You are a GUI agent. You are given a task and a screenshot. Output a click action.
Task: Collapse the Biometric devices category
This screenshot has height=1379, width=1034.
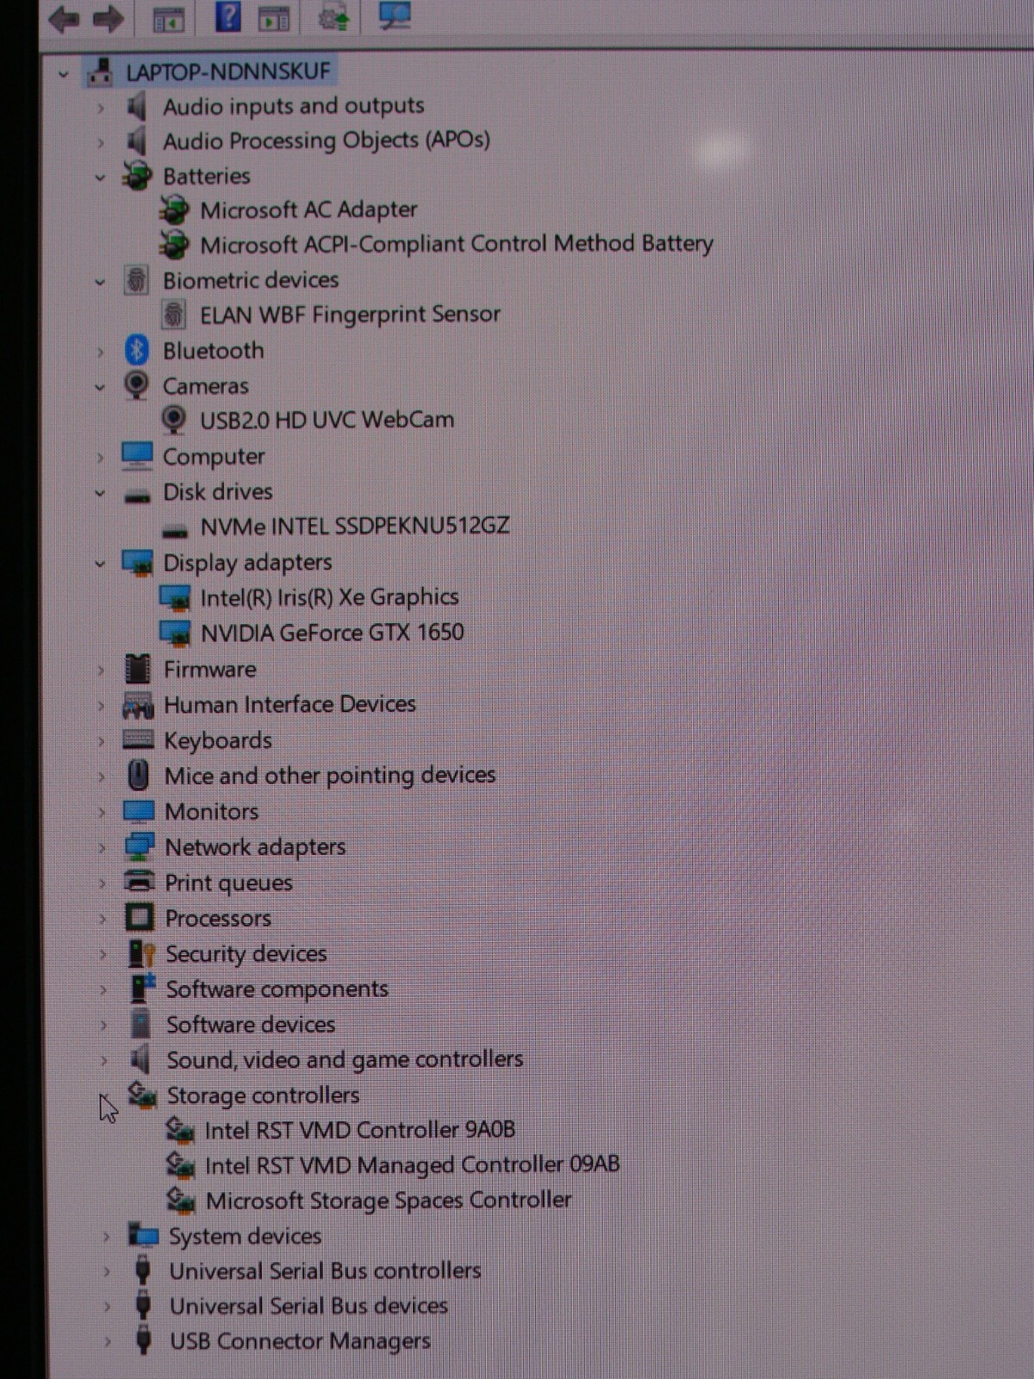100,282
